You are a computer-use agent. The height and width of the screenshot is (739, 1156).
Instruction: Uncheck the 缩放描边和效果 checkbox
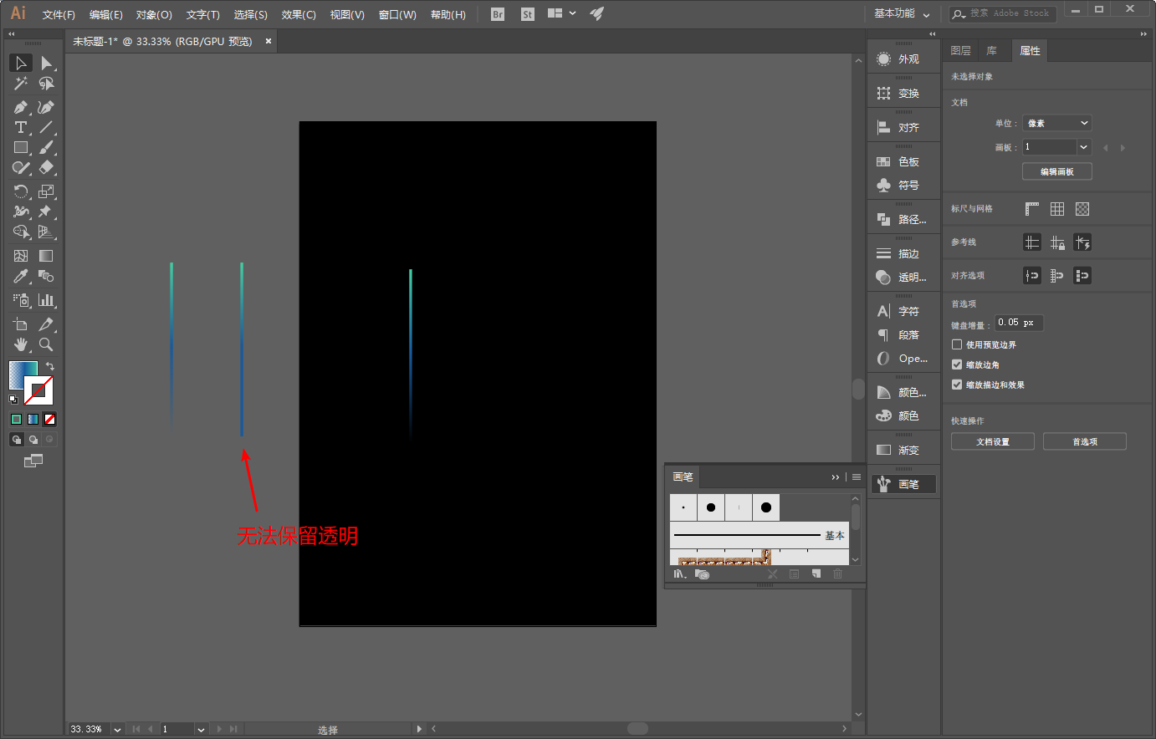pos(957,385)
